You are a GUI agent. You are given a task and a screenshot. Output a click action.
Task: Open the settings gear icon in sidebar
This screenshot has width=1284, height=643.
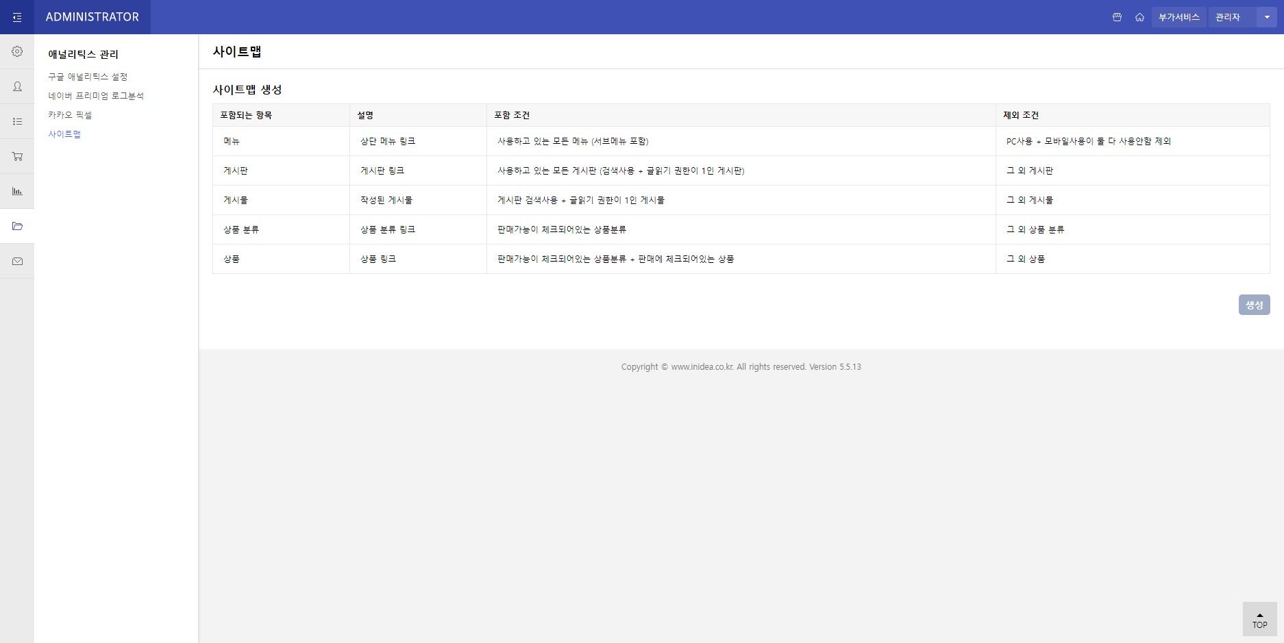point(17,51)
